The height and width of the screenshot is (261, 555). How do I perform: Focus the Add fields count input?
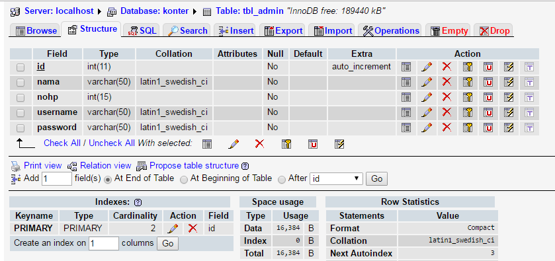pyautogui.click(x=57, y=179)
